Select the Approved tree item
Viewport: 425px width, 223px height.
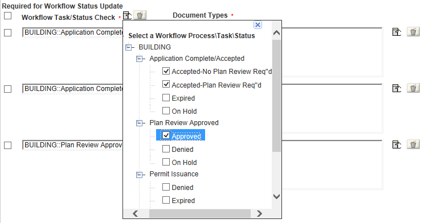[x=186, y=136]
